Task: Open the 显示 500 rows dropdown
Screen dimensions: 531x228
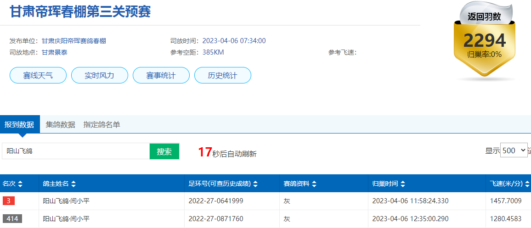Action: pos(514,150)
